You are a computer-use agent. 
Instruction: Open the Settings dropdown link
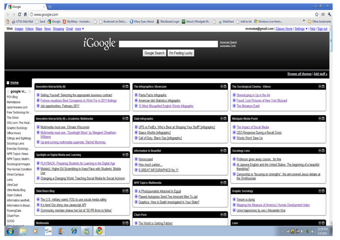[301, 29]
